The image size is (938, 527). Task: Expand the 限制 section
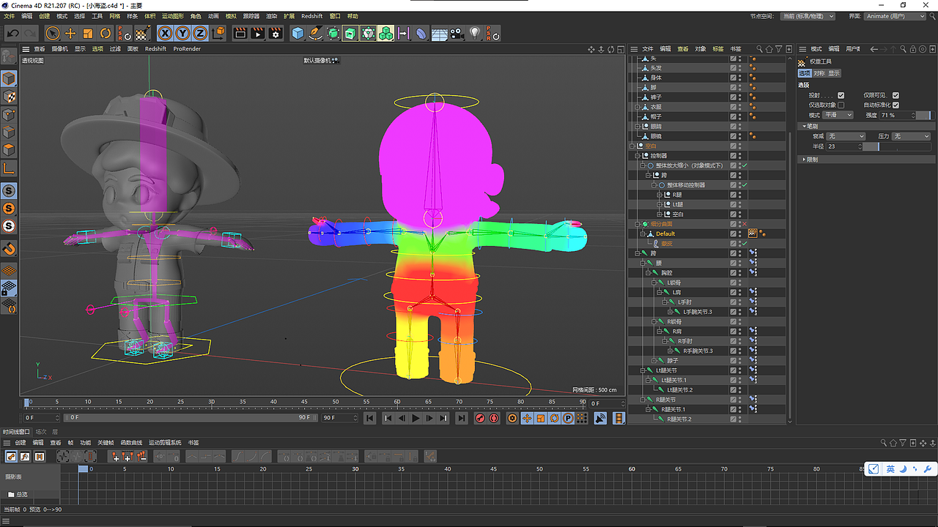pyautogui.click(x=805, y=160)
